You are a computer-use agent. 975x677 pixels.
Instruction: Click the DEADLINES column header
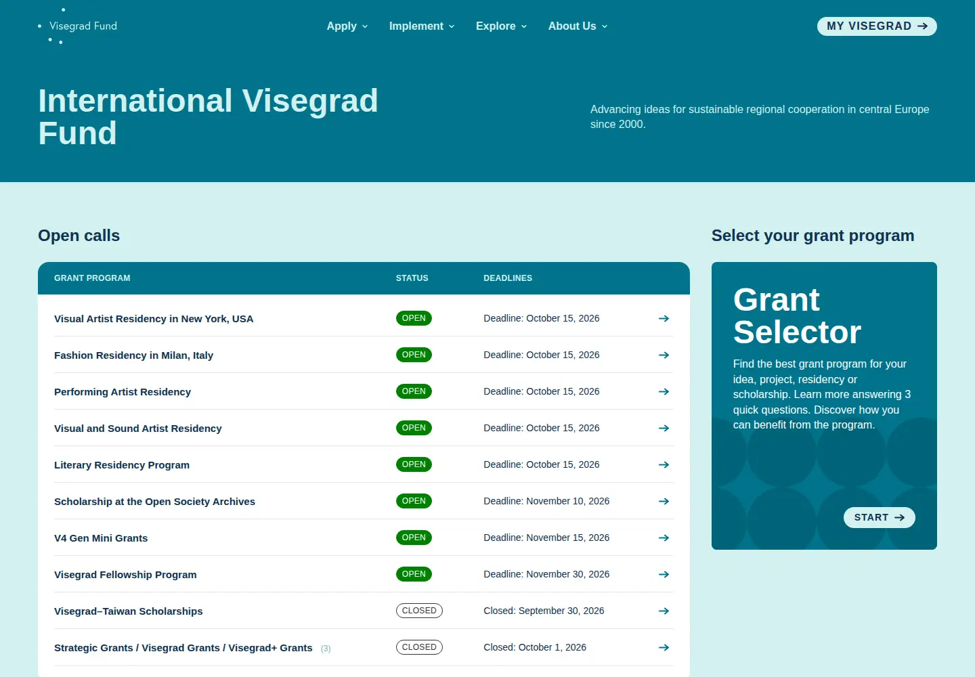pyautogui.click(x=508, y=278)
